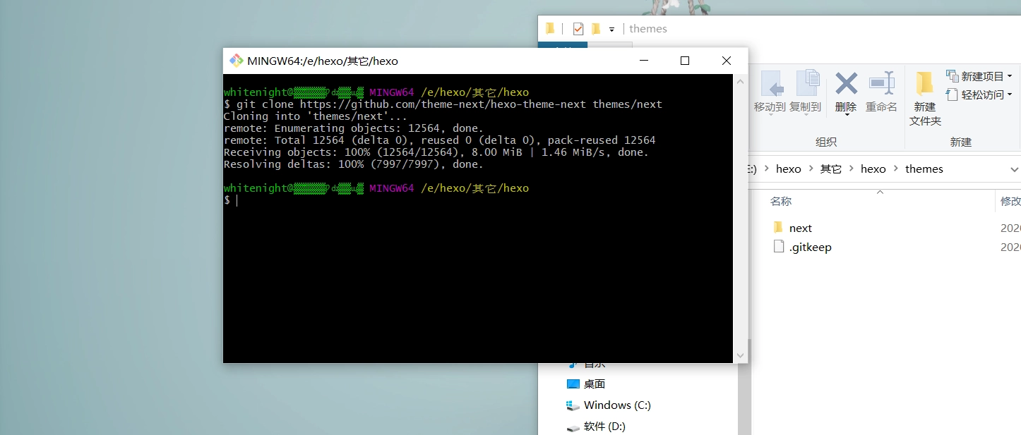Click the properties checkmark icon in quick access toolbar
Viewport: 1021px width, 435px height.
point(578,29)
